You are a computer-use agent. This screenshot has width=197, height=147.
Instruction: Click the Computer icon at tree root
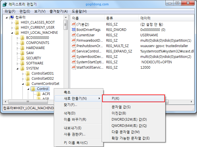[x=12, y=17]
